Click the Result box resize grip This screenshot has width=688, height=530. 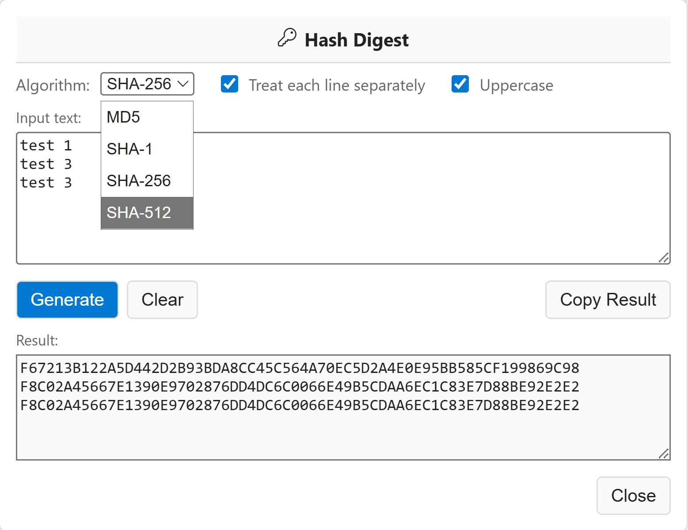(x=663, y=453)
